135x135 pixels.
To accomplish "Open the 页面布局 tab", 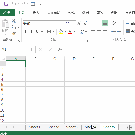I will (x=54, y=13).
